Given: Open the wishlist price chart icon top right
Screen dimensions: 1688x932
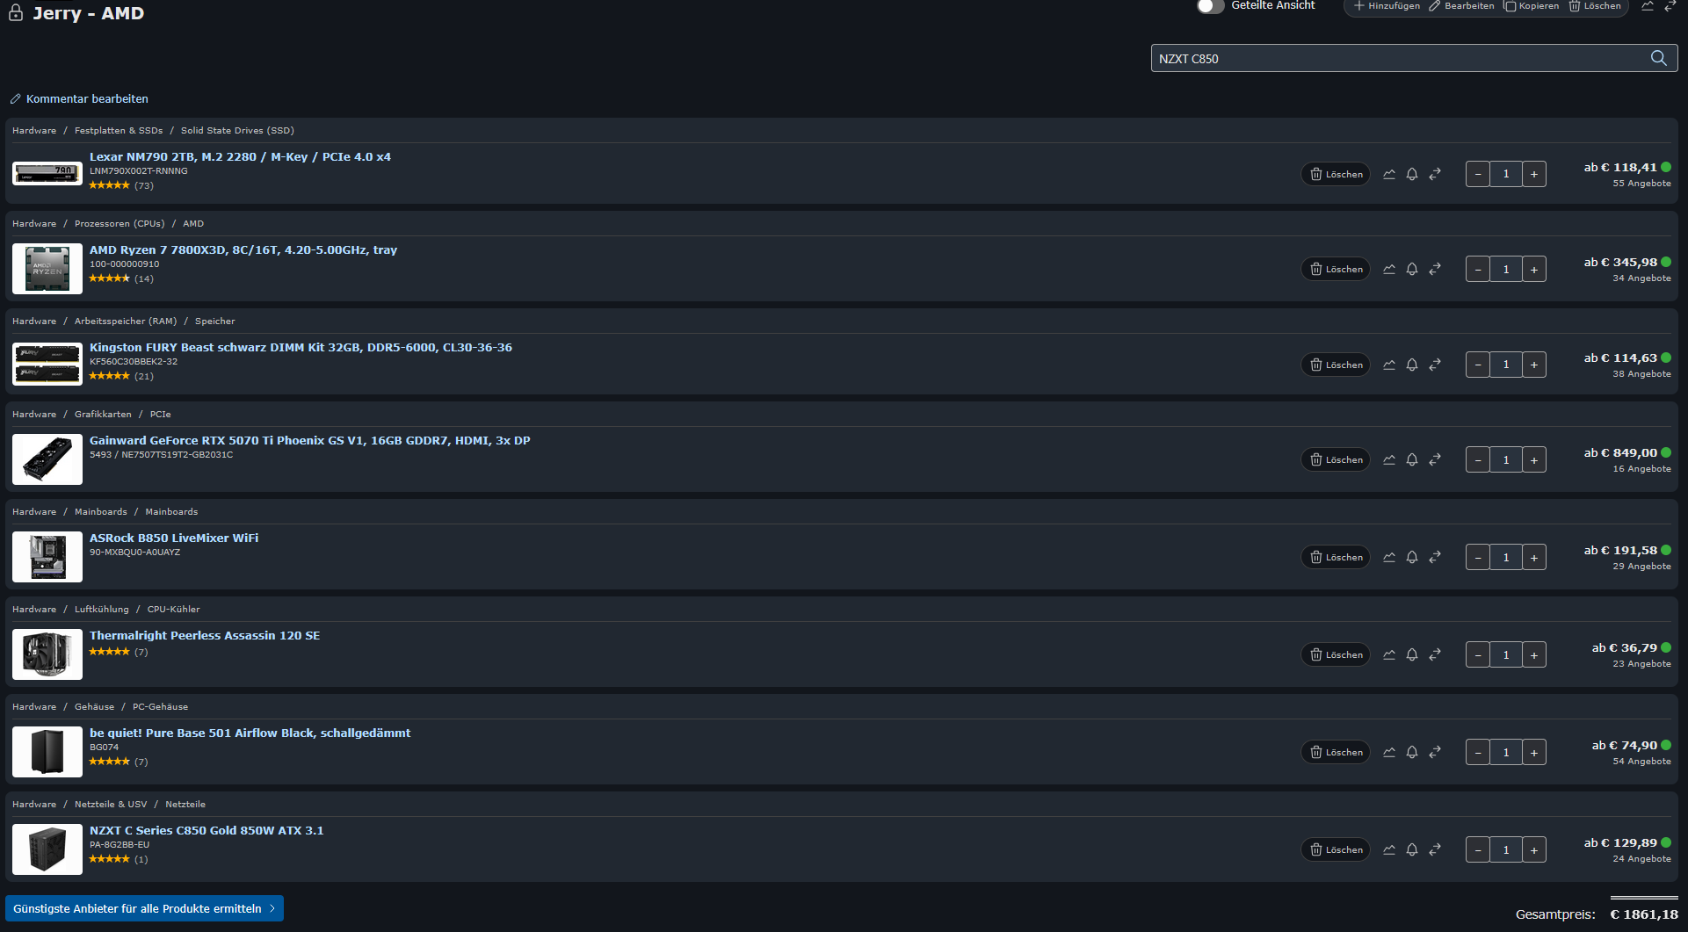Looking at the screenshot, I should (1647, 7).
